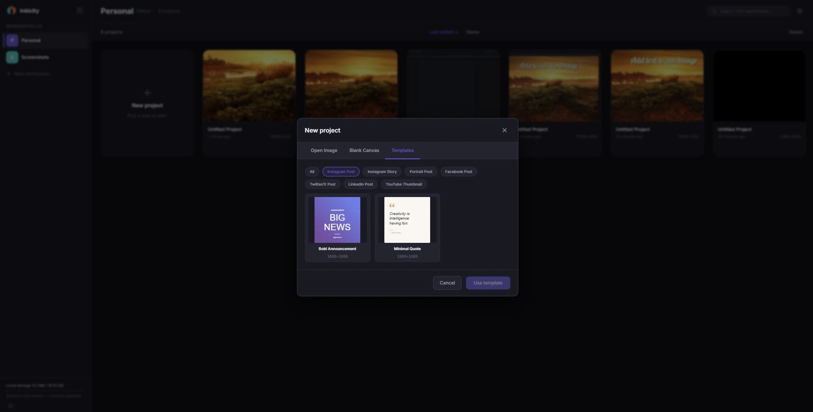Open the Screenshots workspace in sidebar
The width and height of the screenshot is (813, 412).
pyautogui.click(x=46, y=57)
